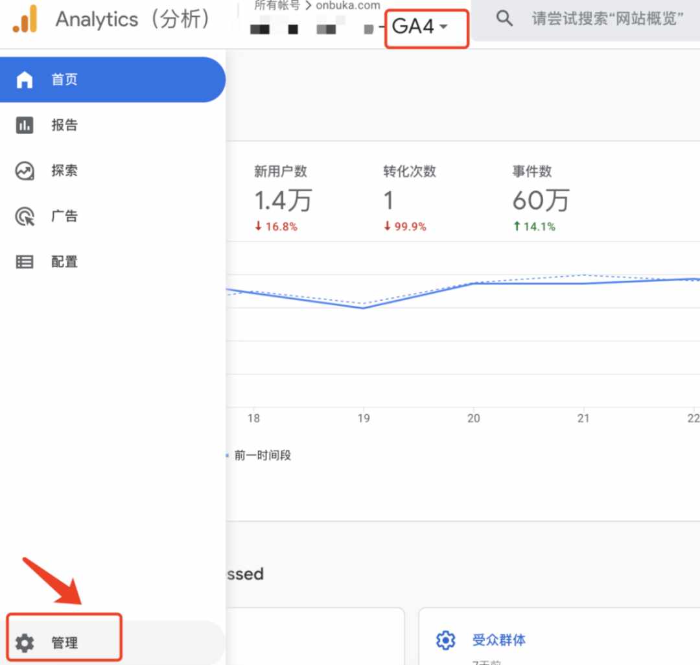Image resolution: width=700 pixels, height=665 pixels.
Task: Expand the GA4 property dropdown
Action: [x=420, y=27]
